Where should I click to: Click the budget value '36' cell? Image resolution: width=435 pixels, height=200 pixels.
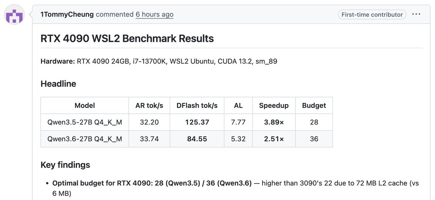click(314, 139)
